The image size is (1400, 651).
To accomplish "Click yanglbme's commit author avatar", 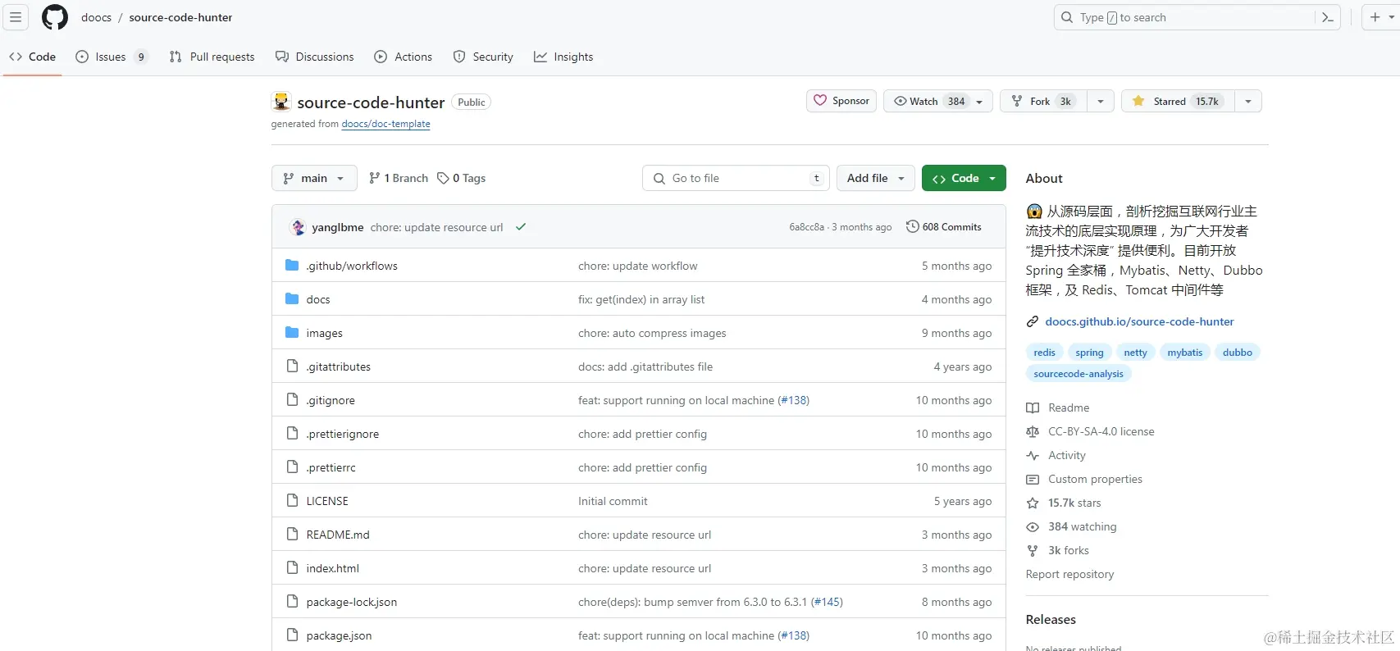I will [298, 227].
